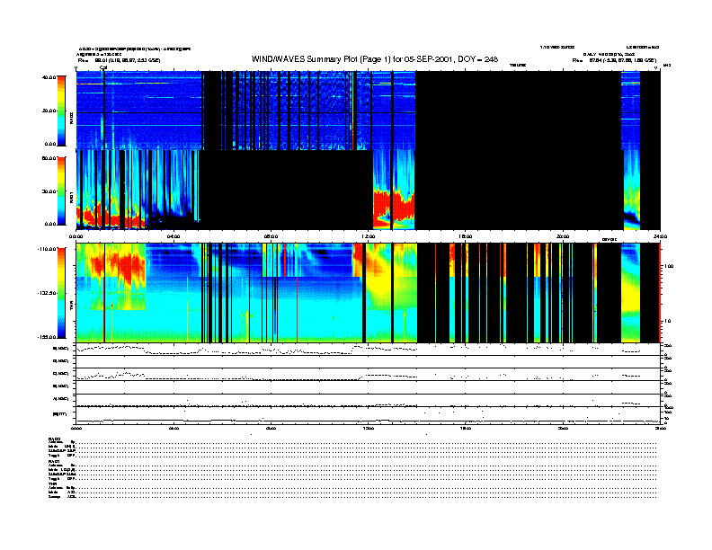Click the 100 tick on TNR right axis
Screen dimensions: 712x550
pyautogui.click(x=669, y=266)
